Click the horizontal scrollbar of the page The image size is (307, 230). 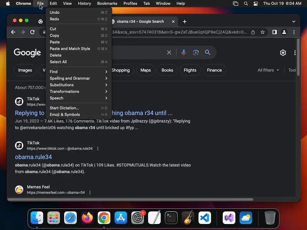[130, 199]
